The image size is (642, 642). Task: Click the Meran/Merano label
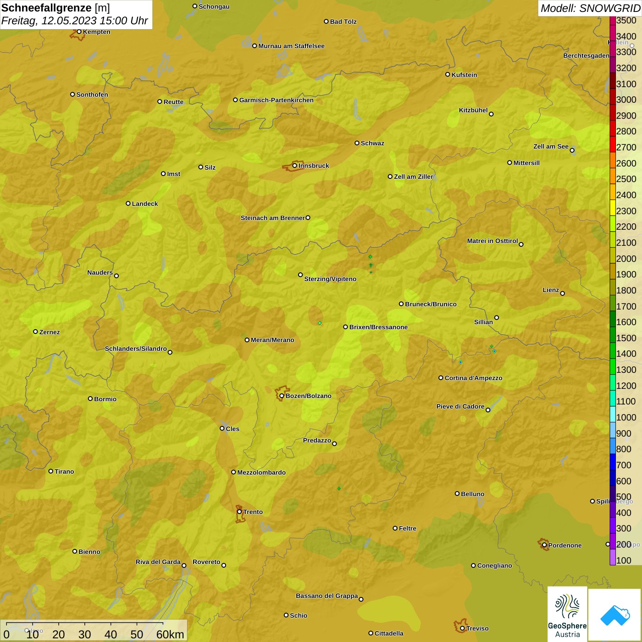click(x=272, y=340)
